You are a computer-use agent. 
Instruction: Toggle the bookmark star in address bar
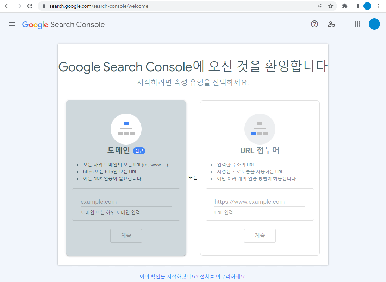coord(331,6)
